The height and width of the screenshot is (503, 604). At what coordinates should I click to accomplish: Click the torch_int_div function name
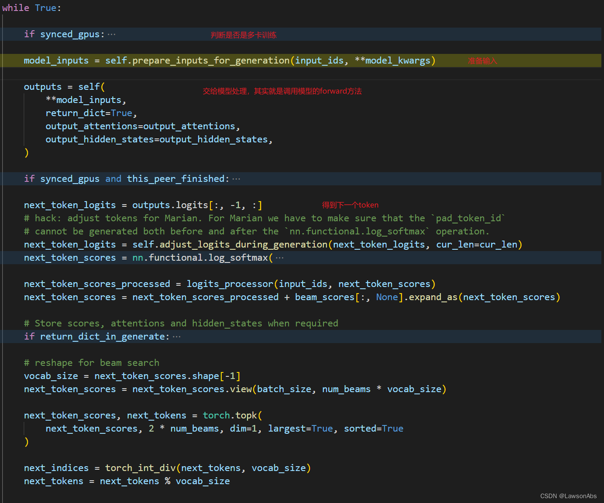pyautogui.click(x=140, y=468)
